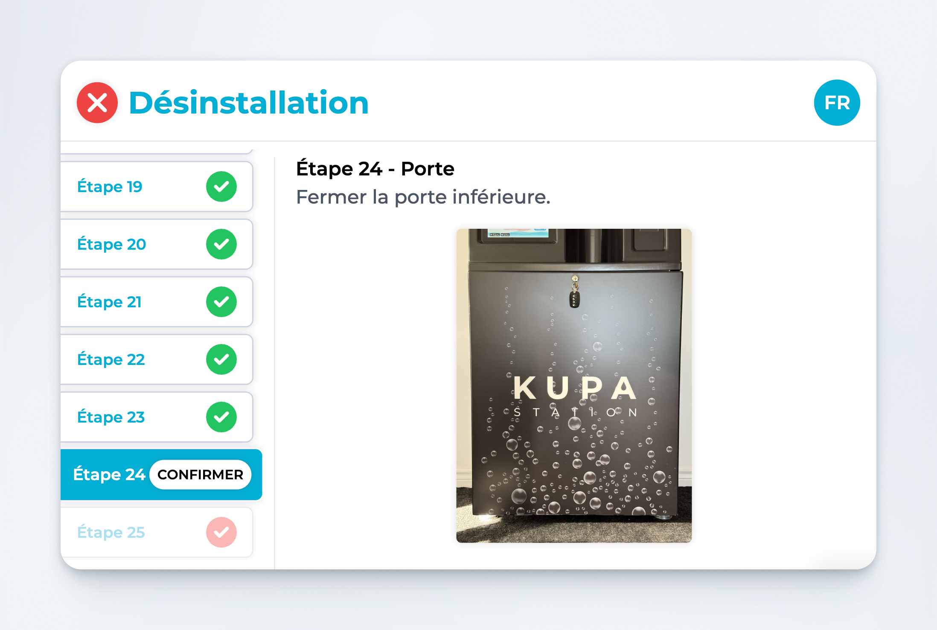
Task: Click the Désinstallation title heading
Action: click(249, 103)
